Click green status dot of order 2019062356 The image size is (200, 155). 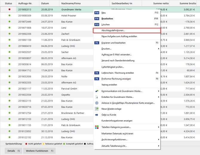(10, 34)
